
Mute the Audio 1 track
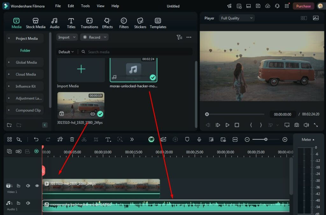tap(28, 203)
